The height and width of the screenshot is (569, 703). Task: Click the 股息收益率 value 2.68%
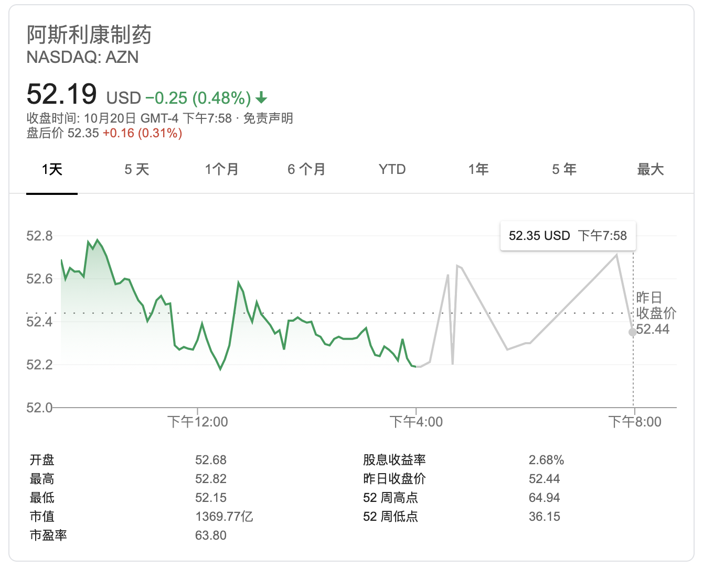[546, 460]
